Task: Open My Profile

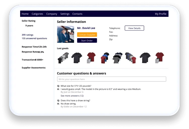Action: coord(161,14)
